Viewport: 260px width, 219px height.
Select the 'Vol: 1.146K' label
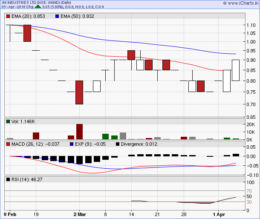[23, 121]
